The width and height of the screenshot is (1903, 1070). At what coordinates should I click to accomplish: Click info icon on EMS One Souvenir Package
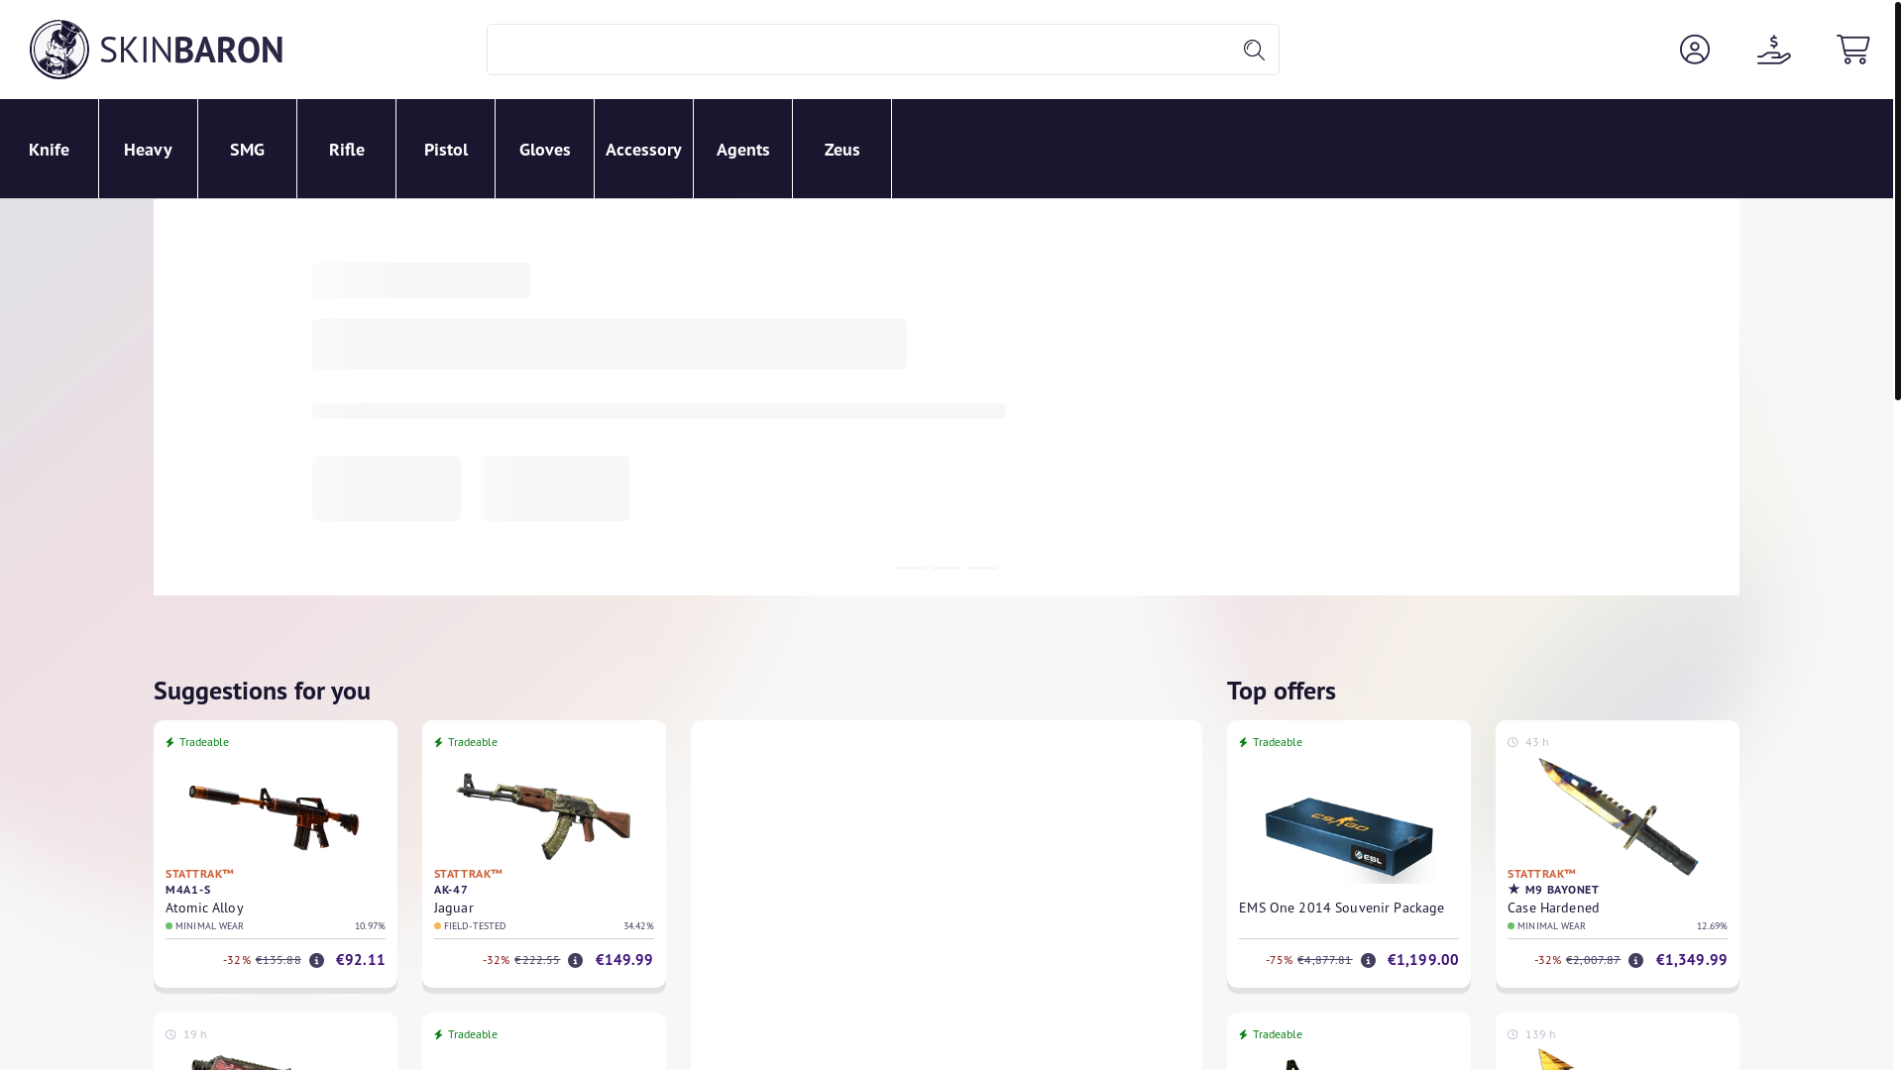click(x=1368, y=960)
